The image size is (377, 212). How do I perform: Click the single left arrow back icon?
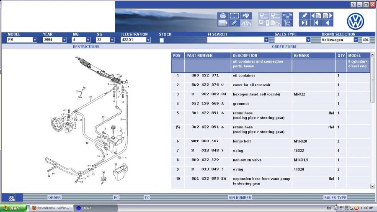(x=327, y=23)
